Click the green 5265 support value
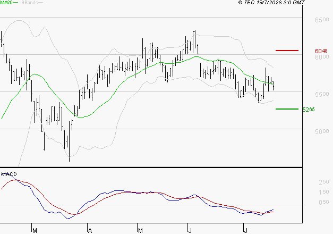The width and height of the screenshot is (333, 234). (309, 110)
